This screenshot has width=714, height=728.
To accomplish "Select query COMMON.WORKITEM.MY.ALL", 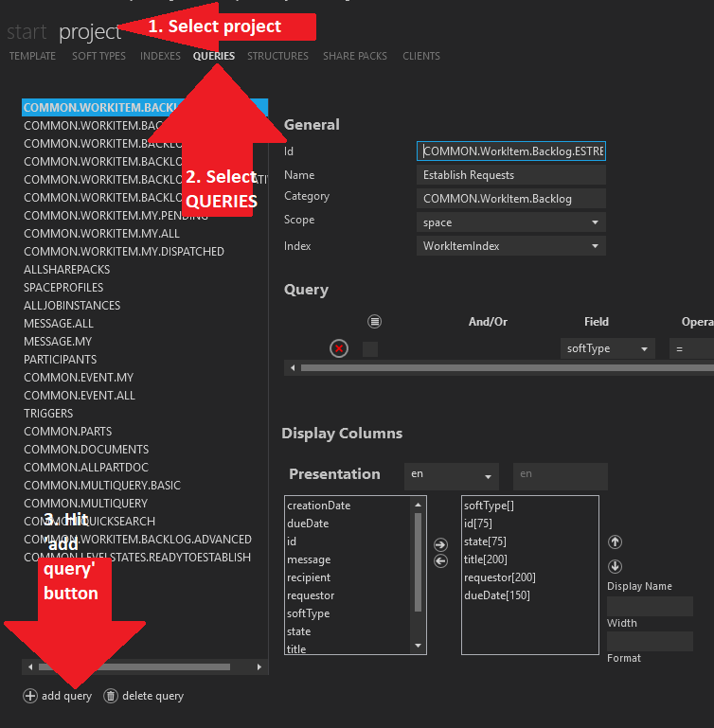I will click(145, 234).
